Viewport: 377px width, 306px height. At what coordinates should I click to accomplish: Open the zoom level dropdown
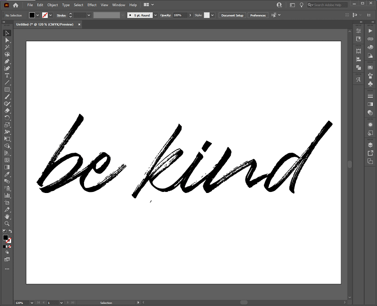coord(32,302)
